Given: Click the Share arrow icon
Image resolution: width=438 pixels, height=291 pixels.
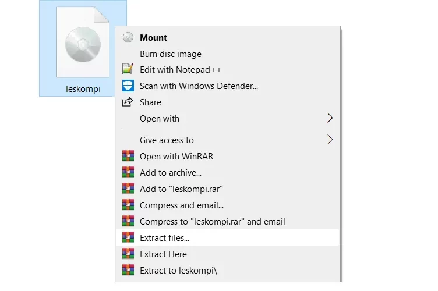Looking at the screenshot, I should pos(128,102).
